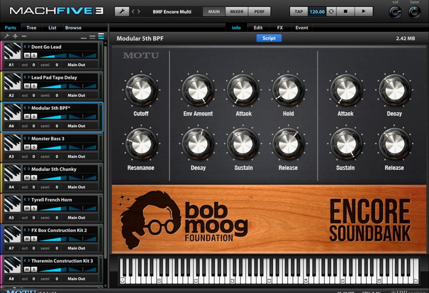Viewport: 429px width, 293px height.
Task: Click the Cutoff knob
Action: [142, 90]
